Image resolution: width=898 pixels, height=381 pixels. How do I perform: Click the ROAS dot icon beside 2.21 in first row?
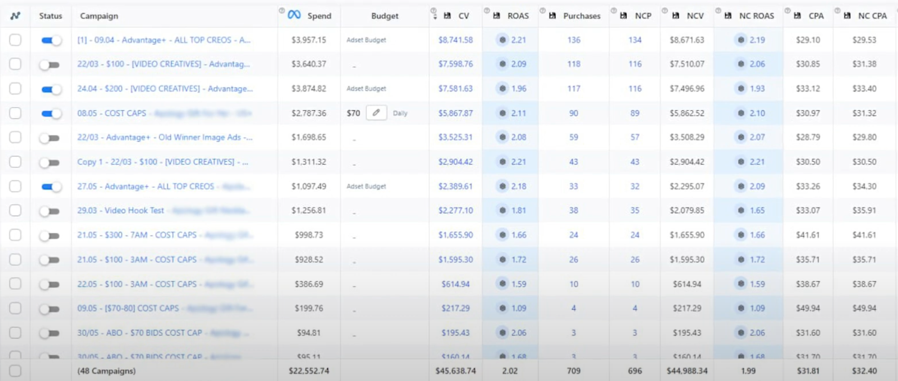[502, 40]
